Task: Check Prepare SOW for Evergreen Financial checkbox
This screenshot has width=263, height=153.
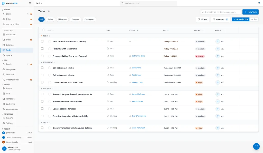Action: pyautogui.click(x=42, y=56)
